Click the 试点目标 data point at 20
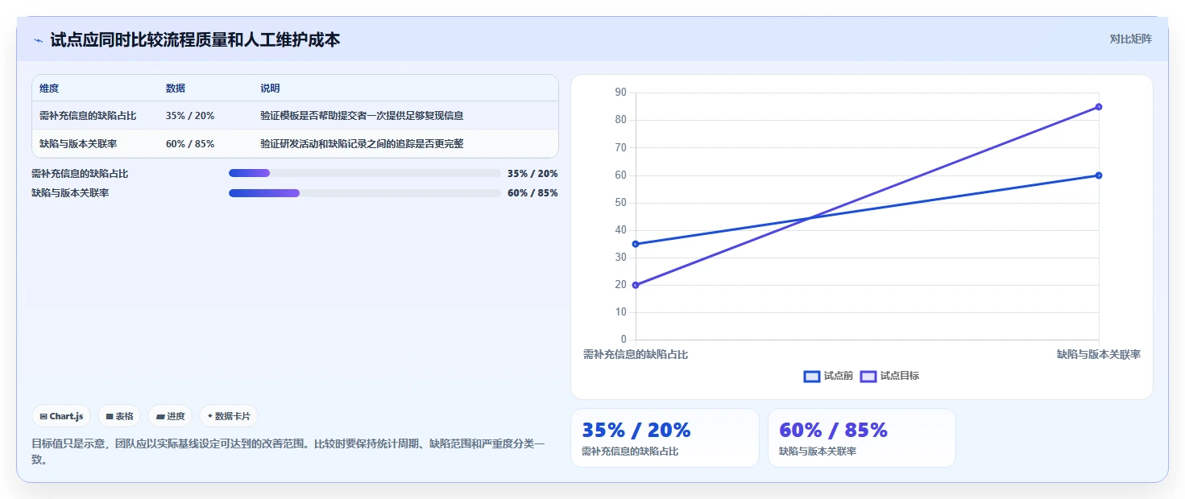This screenshot has width=1185, height=499. [x=636, y=285]
